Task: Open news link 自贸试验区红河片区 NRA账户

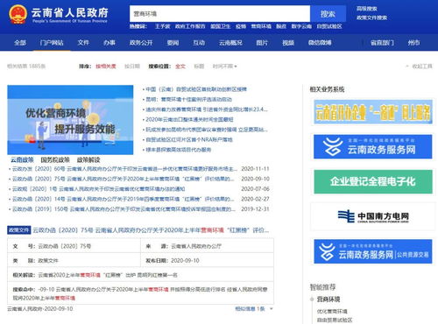Action: [189, 139]
